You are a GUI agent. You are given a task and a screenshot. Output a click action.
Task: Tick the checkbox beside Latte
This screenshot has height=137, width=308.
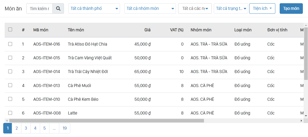click(x=10, y=113)
